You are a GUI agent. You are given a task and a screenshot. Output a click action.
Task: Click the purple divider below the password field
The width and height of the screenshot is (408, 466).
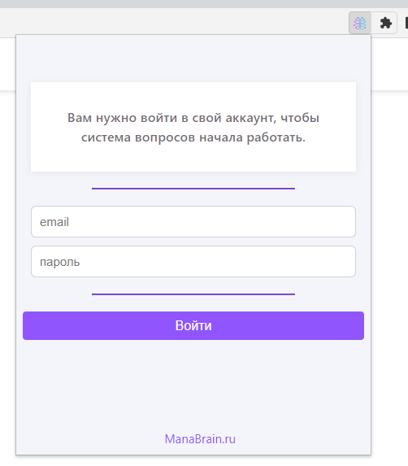pos(193,294)
